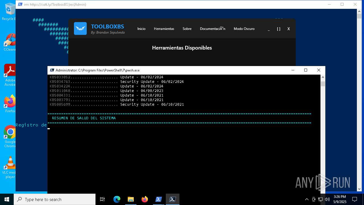The image size is (364, 205).
Task: Select the KB5005699 Security Update line
Action: click(117, 104)
